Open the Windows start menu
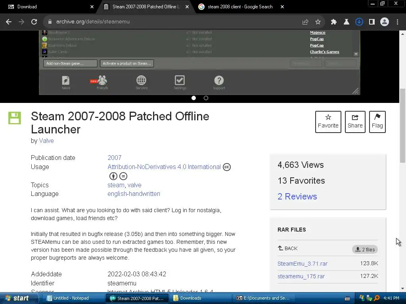This screenshot has width=406, height=304. [x=19, y=298]
